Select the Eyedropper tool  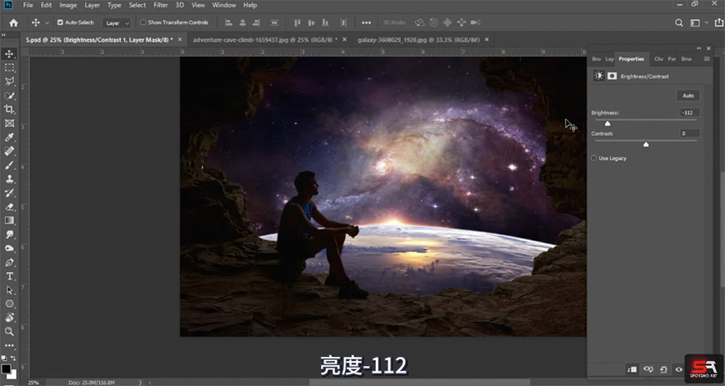(9, 137)
